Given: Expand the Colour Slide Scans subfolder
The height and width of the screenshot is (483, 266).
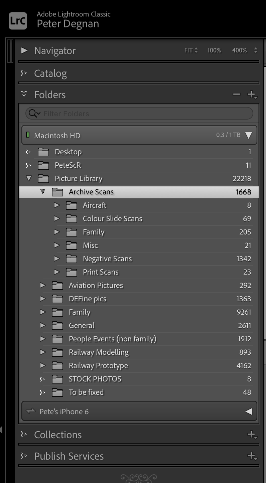Looking at the screenshot, I should point(56,218).
